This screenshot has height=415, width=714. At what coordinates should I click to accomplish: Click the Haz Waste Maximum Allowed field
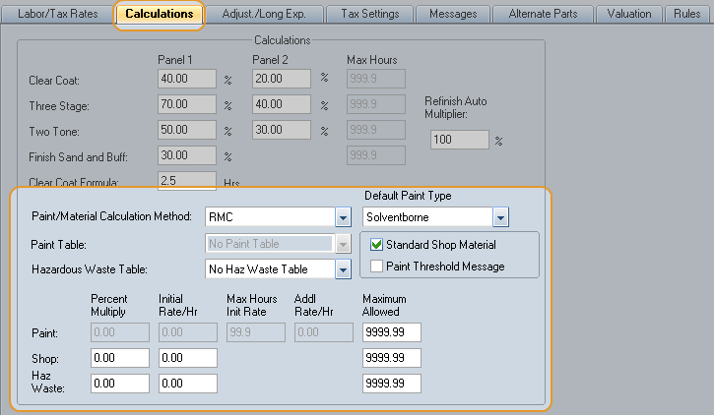pos(392,384)
